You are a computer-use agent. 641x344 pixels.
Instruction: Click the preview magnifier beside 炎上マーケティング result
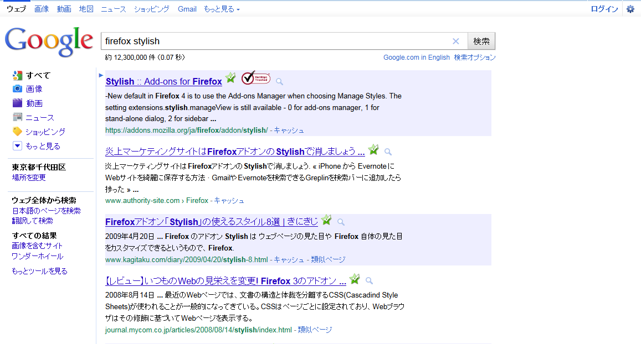point(388,152)
